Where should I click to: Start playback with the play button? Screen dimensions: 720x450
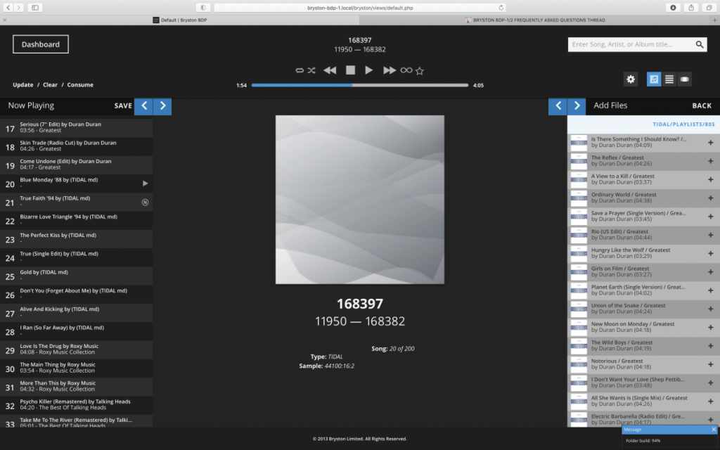(x=368, y=70)
